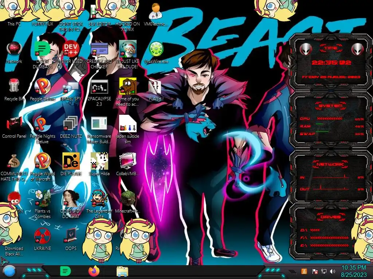Viewport: 373px width, 279px height.
Task: Launch Plants vs Zombies
Action: pos(43,204)
